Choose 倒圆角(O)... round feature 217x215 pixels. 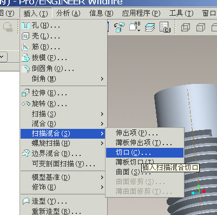pyautogui.click(x=63, y=69)
